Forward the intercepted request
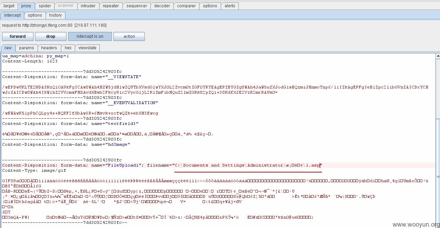The width and height of the screenshot is (440, 228). pos(18,36)
